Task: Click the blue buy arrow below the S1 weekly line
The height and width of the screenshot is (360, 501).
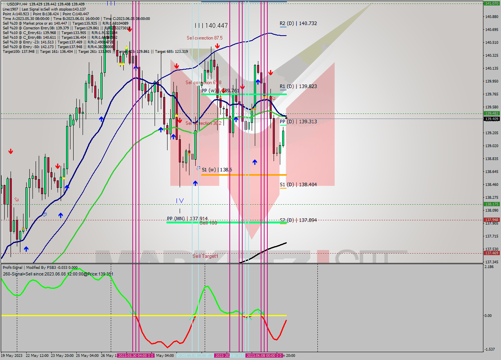Action: click(195, 183)
